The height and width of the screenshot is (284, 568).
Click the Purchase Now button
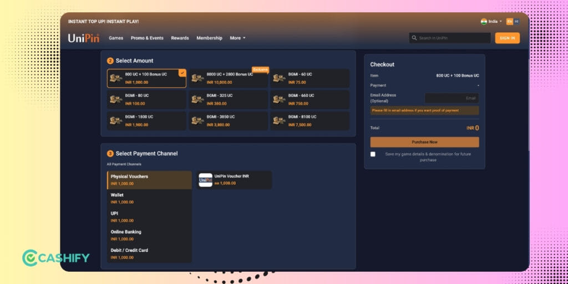coord(424,142)
